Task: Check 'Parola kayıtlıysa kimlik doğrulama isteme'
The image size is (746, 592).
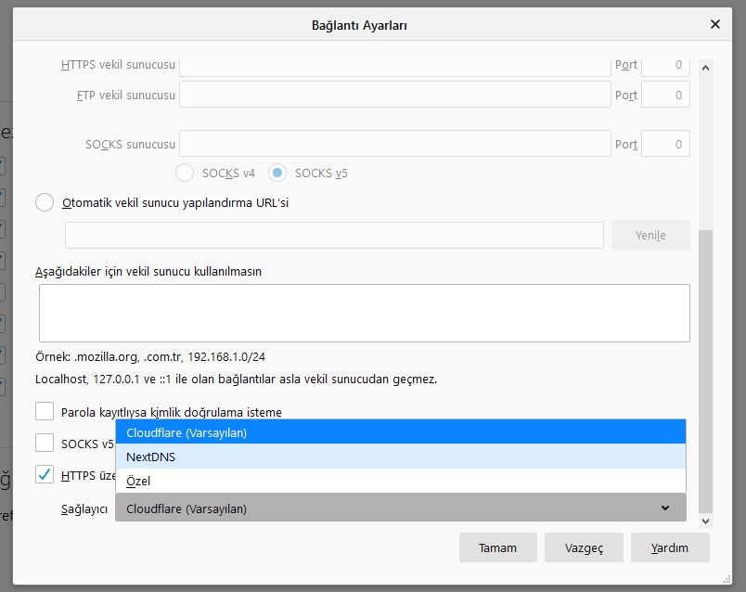Action: pos(43,412)
